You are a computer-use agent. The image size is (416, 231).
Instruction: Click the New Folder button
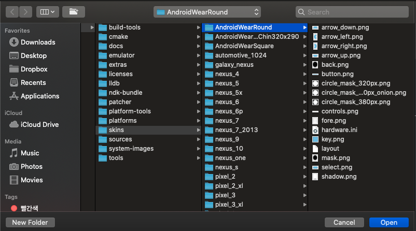click(30, 223)
